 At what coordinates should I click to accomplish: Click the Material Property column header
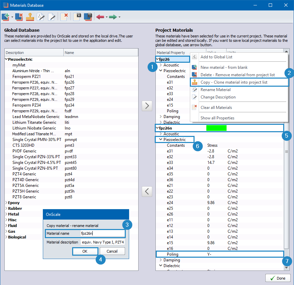pyautogui.click(x=181, y=53)
